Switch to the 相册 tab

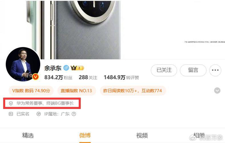[x=199, y=135]
